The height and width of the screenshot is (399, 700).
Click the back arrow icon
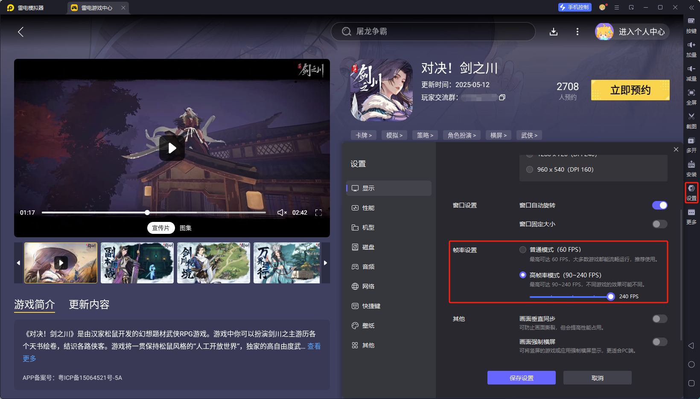20,32
